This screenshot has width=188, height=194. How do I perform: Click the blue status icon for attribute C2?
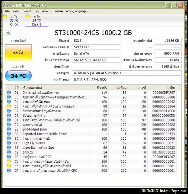click(x=9, y=152)
